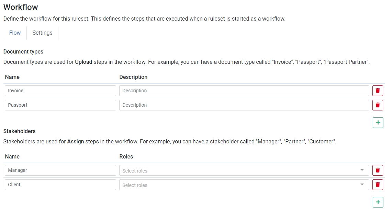Focus the Passport name field

coord(60,105)
